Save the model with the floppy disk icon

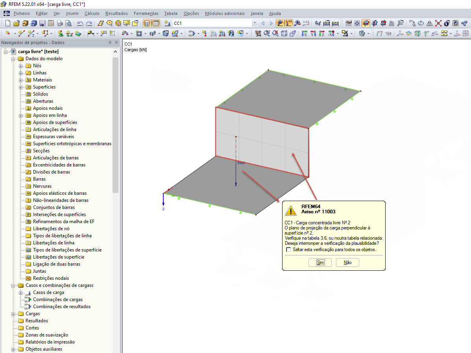(42, 23)
